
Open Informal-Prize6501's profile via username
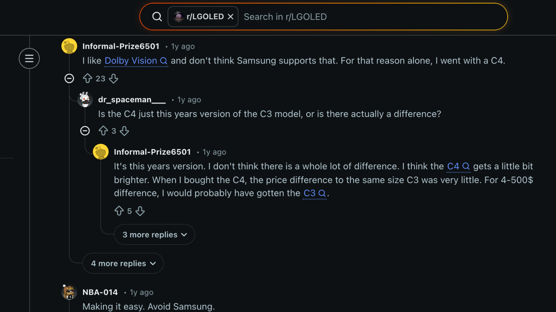[121, 46]
